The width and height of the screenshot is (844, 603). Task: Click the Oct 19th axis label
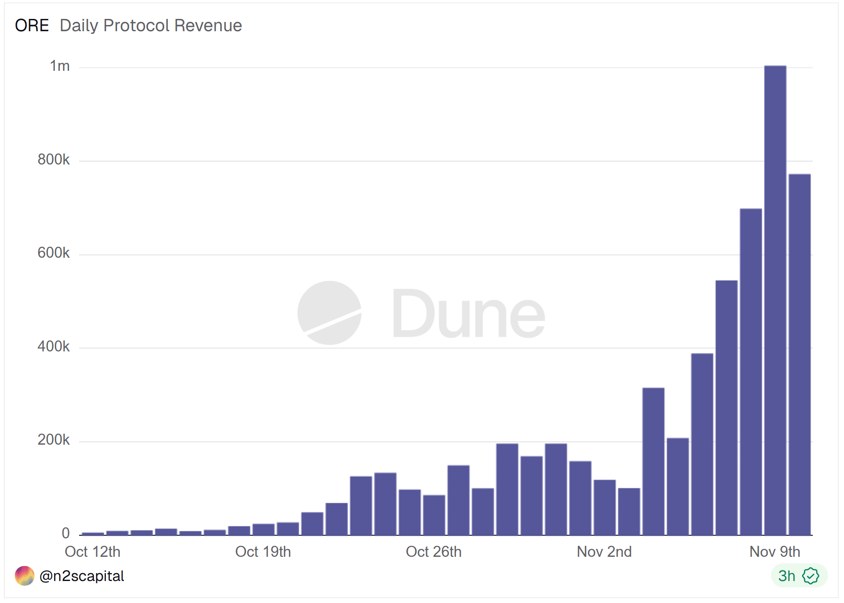click(x=263, y=552)
